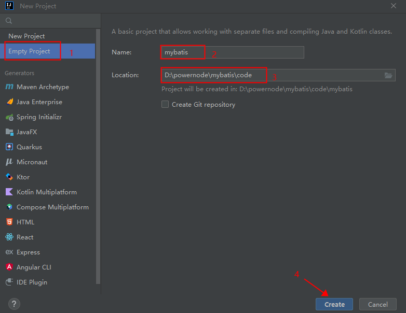This screenshot has width=406, height=313.
Task: Click the Spring Initializr icon
Action: point(9,117)
